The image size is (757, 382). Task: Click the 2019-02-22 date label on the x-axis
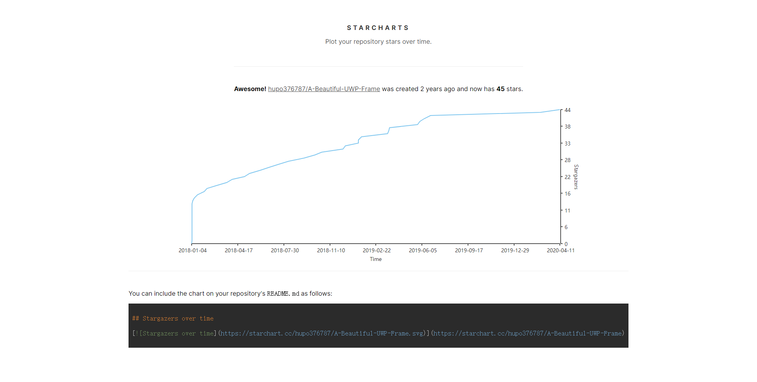coord(377,251)
